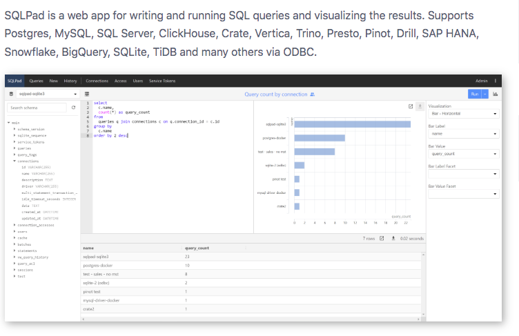Screen dimensions: 519x336
Task: Open the Bar Value Facet dropdown
Action: click(x=464, y=194)
